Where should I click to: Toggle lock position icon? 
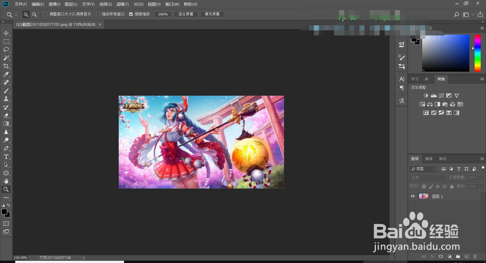pos(438,187)
